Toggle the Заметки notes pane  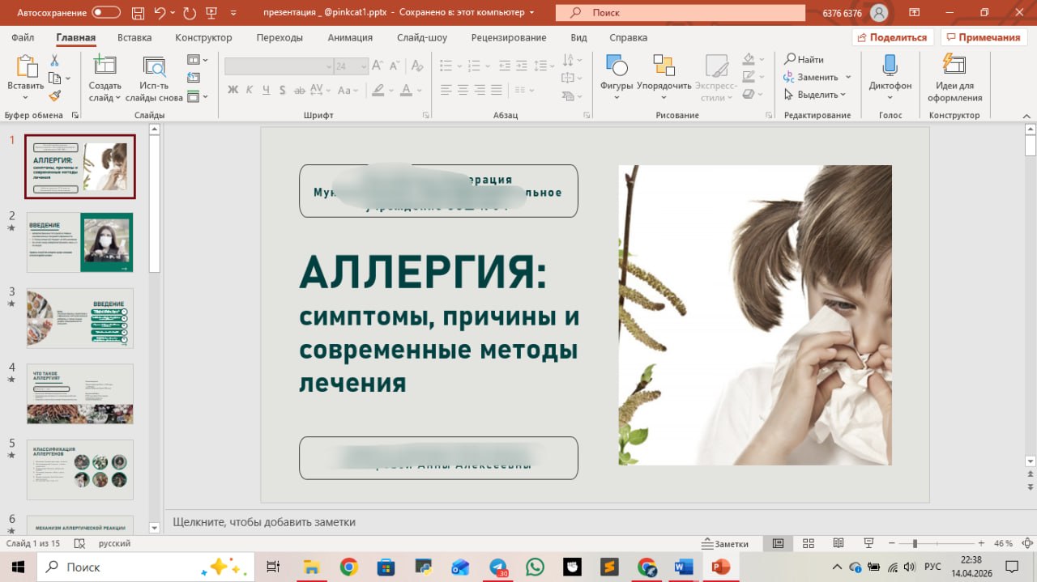726,543
